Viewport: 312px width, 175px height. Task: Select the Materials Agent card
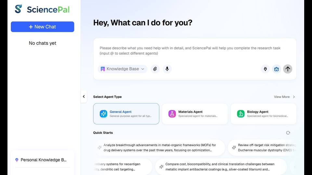(195, 114)
